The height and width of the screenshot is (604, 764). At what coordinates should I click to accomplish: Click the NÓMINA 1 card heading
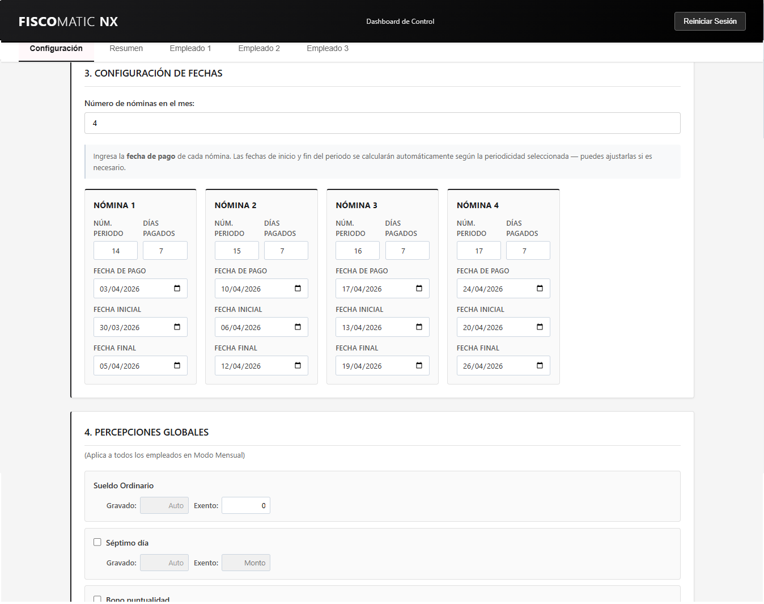tap(114, 205)
